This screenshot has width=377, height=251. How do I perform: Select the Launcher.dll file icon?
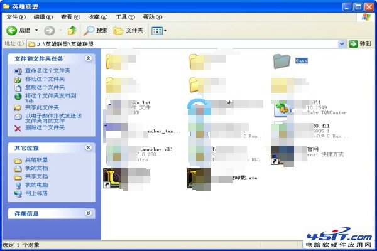tap(116, 156)
